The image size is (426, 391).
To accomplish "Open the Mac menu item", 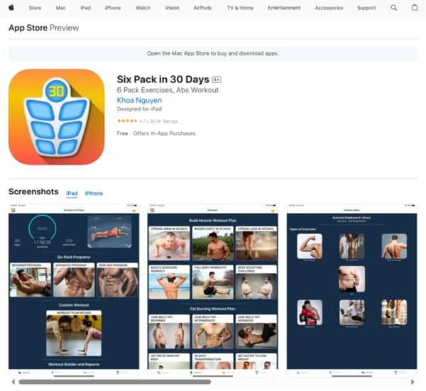I will click(60, 8).
